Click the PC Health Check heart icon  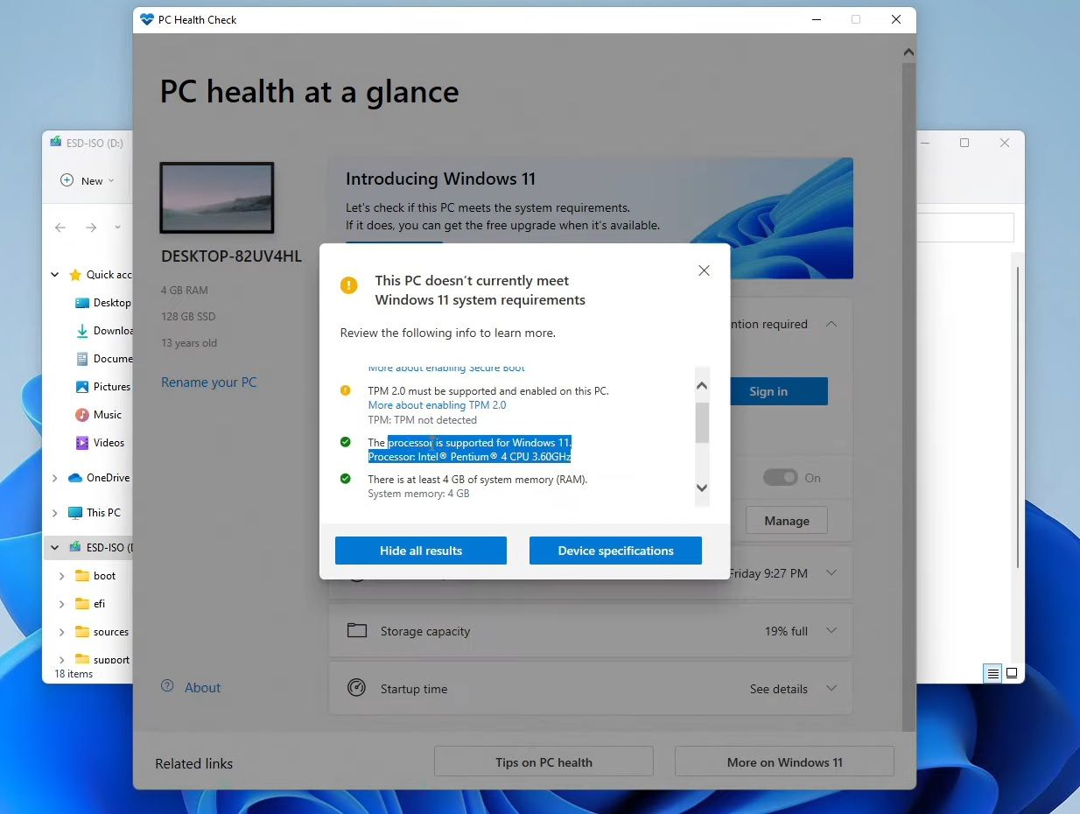coord(145,19)
